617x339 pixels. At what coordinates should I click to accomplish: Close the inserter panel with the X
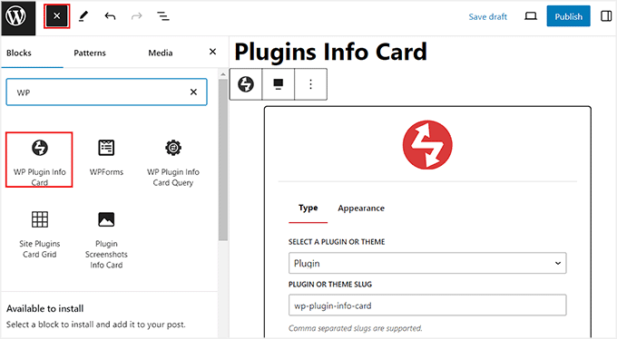click(213, 52)
